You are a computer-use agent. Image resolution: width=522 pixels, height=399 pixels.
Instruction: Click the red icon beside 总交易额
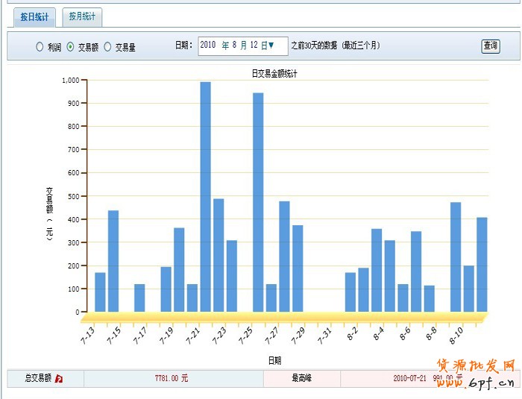coord(59,379)
